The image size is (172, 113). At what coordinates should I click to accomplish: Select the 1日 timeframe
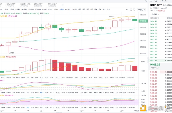pos(79,9)
